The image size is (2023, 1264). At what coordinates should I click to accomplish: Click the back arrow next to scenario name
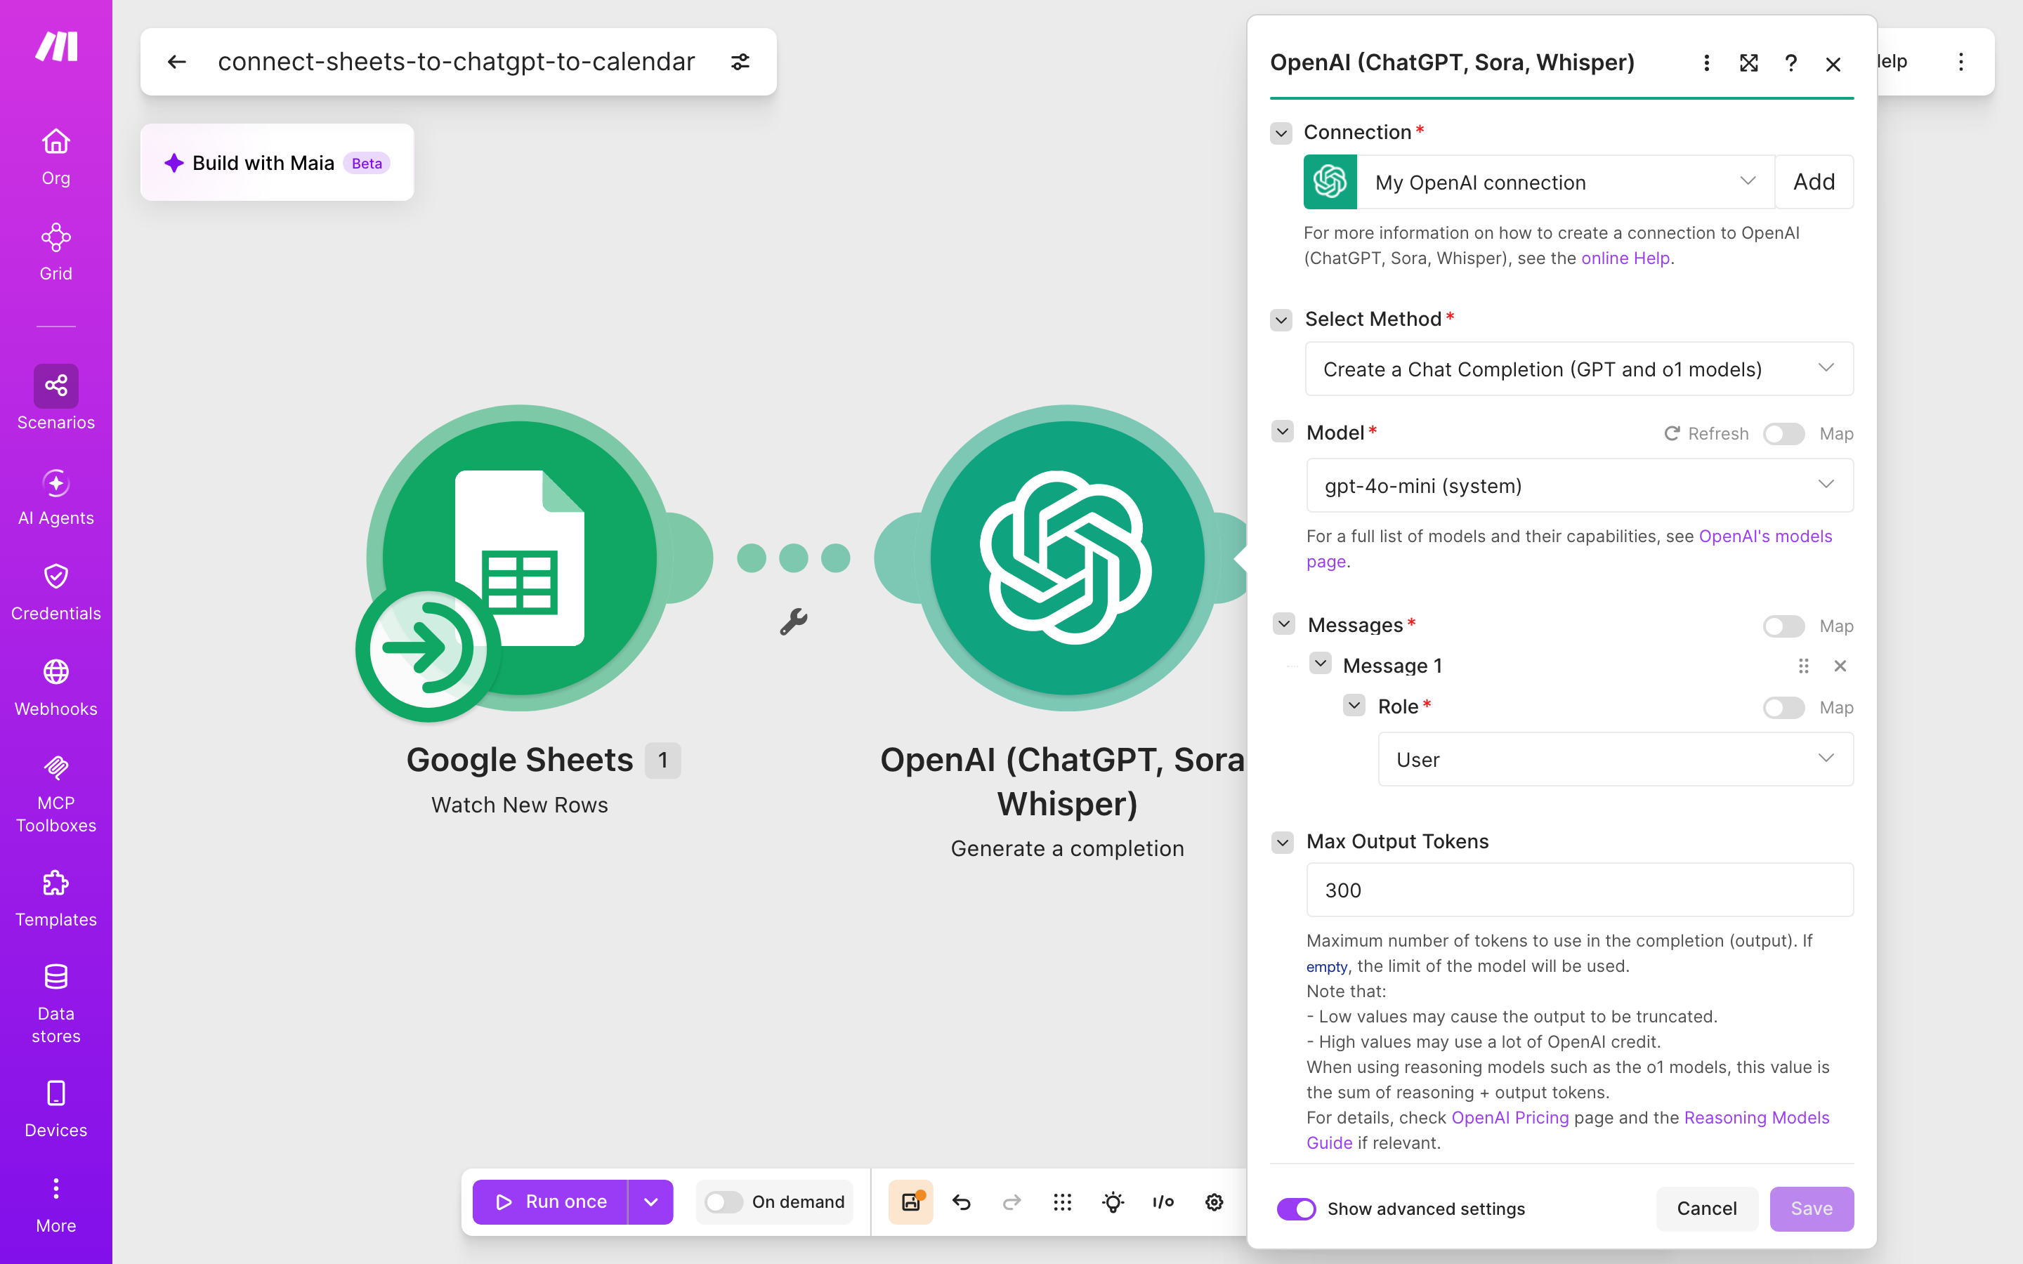tap(176, 62)
